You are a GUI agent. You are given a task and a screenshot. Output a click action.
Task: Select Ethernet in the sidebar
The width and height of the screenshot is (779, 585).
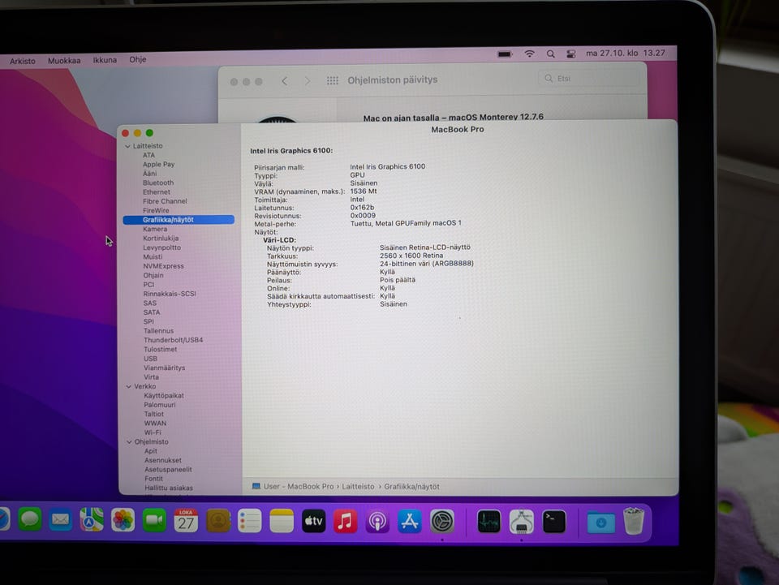(x=157, y=192)
